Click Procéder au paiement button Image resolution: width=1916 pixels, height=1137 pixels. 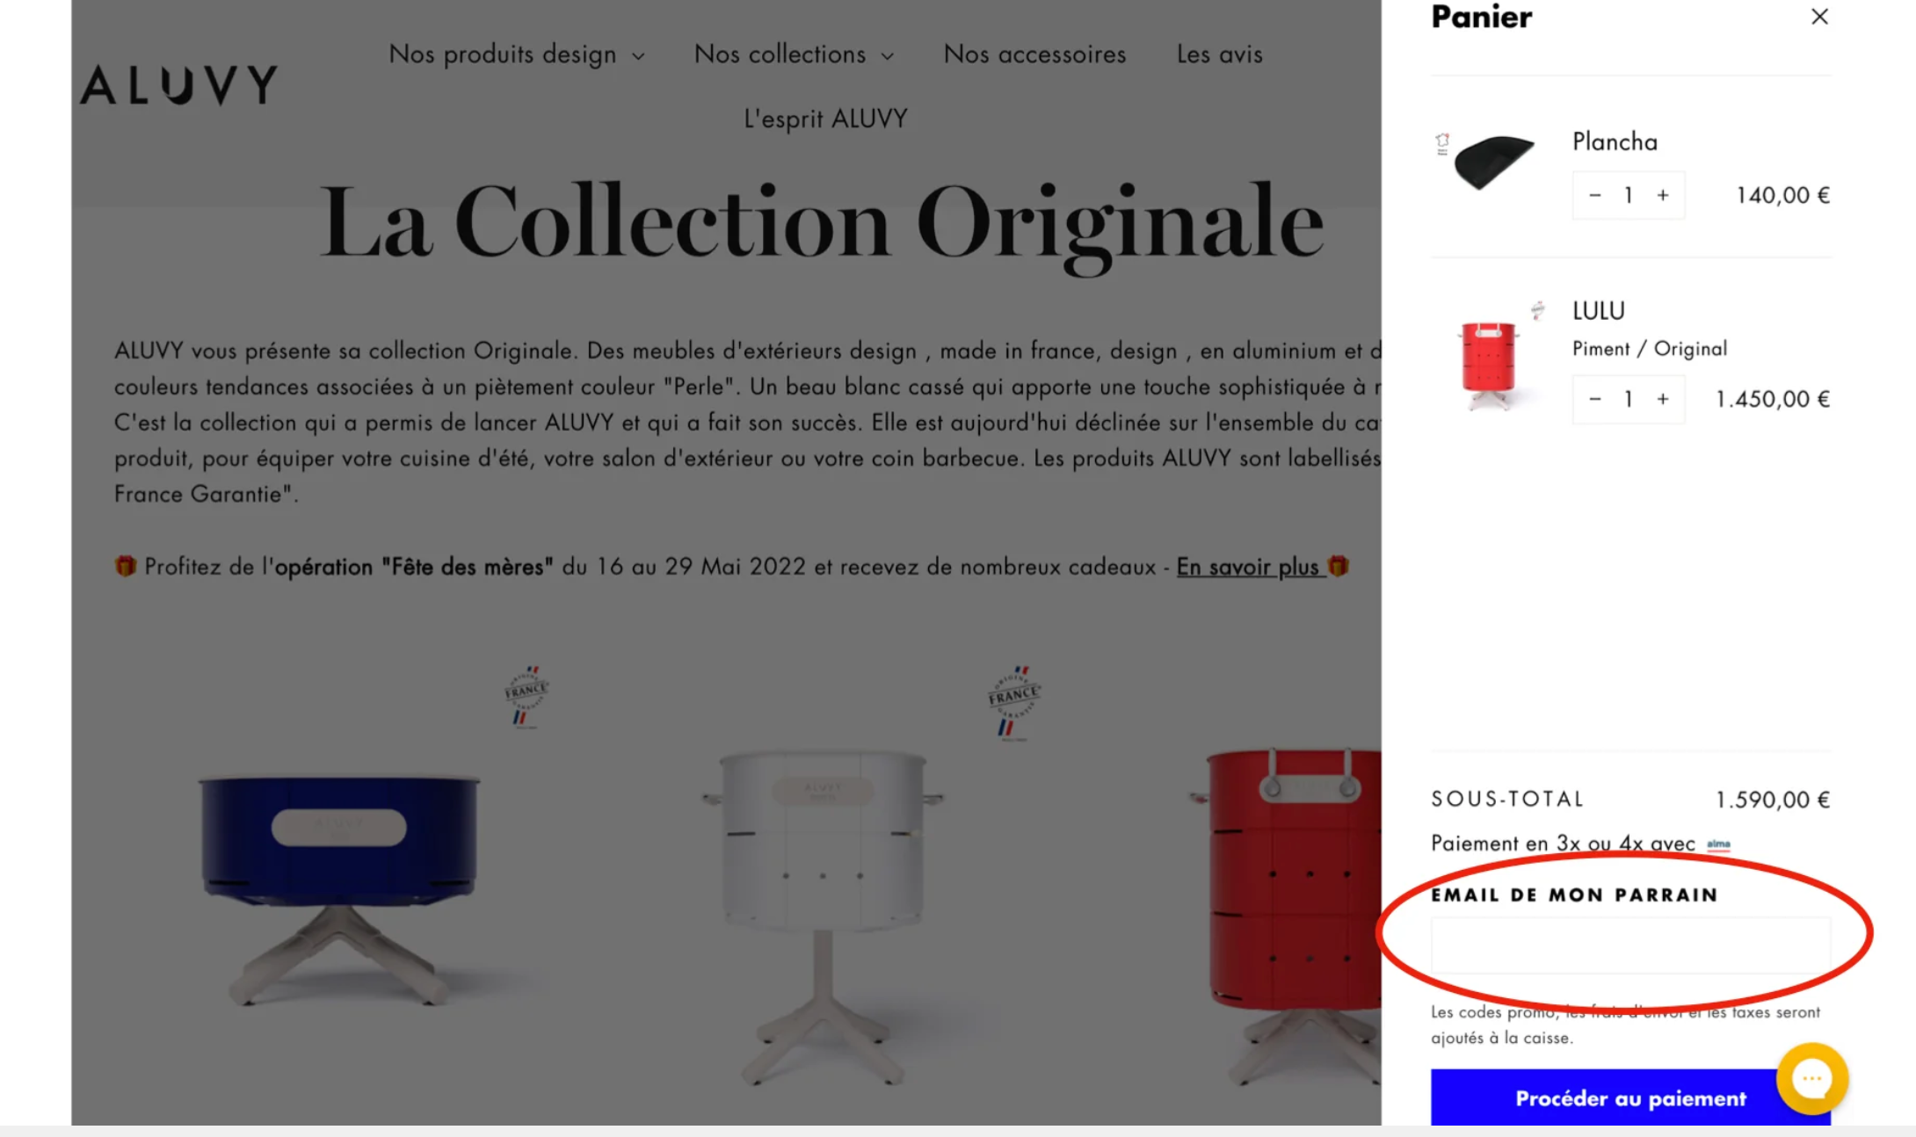tap(1630, 1097)
